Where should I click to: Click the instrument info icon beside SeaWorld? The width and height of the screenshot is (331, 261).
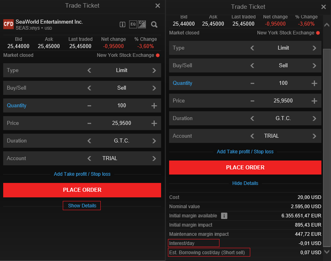point(123,24)
